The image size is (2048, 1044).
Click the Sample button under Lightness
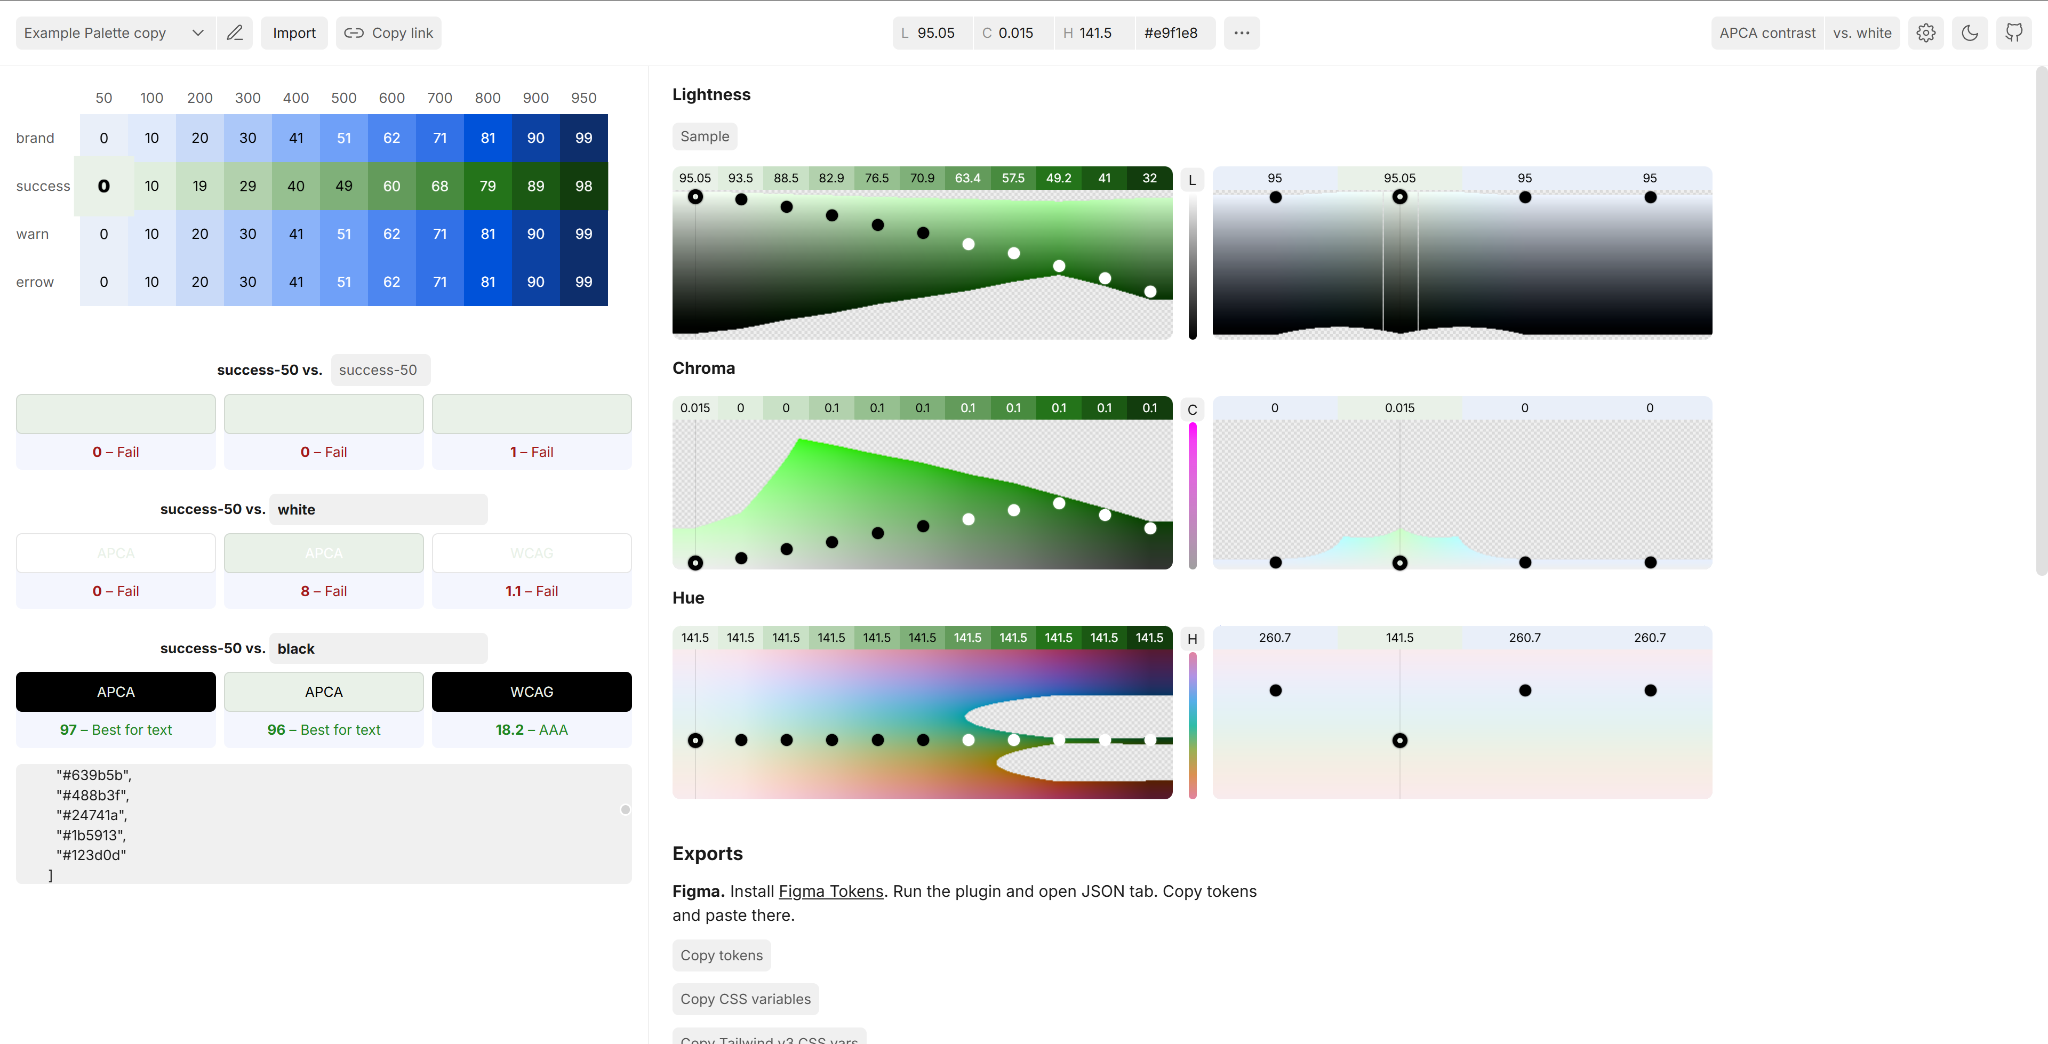(x=705, y=136)
